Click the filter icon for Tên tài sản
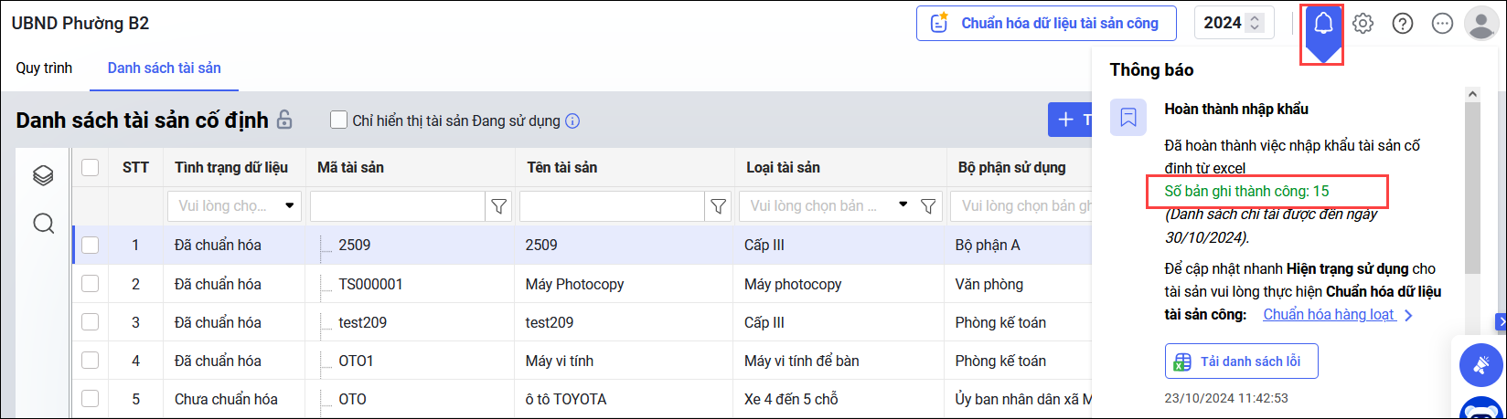Viewport: 1507px width, 419px height. point(718,207)
